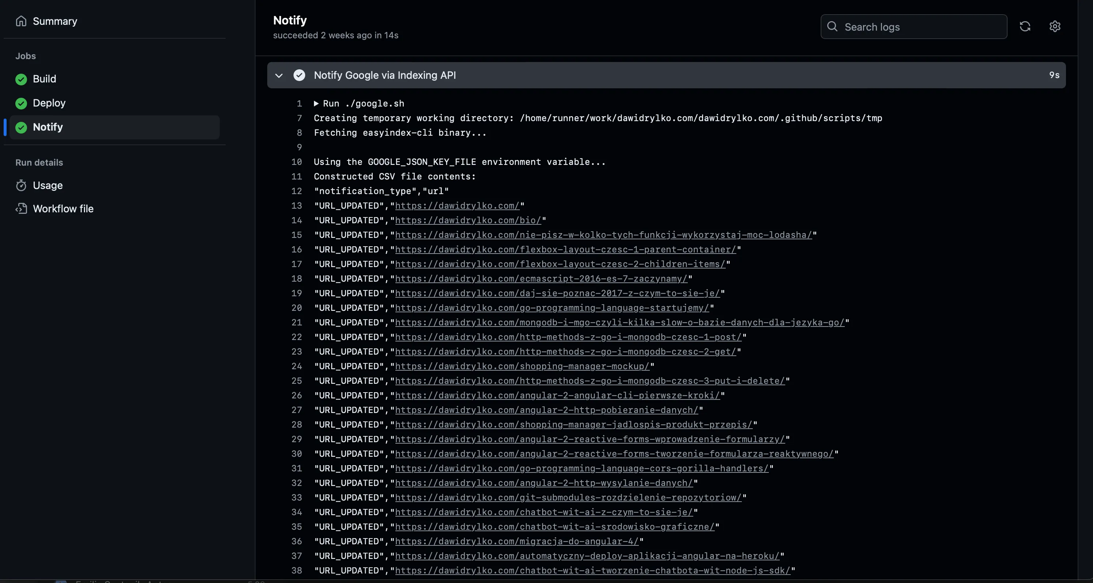Click the "Fetching easyindex-cli binary..." log line

[x=400, y=133]
